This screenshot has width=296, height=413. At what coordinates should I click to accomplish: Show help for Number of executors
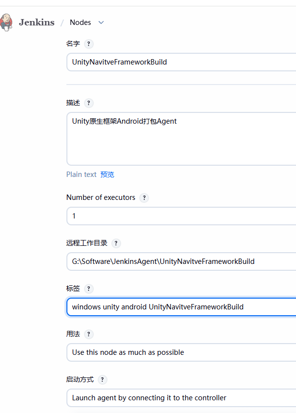144,198
